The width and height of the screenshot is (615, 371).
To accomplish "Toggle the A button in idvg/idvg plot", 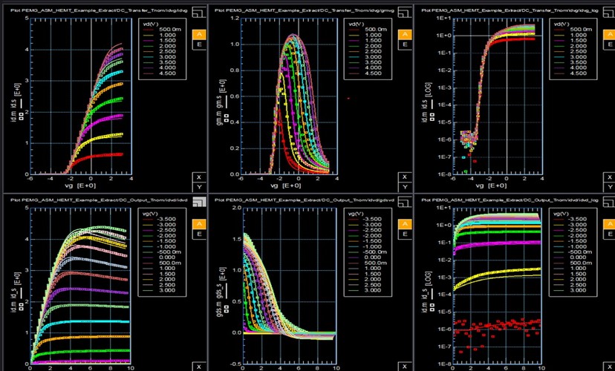I will [199, 34].
